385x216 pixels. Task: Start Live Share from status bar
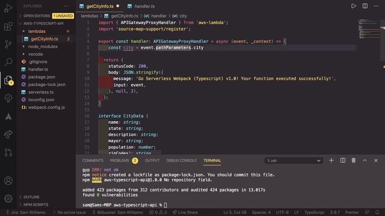pyautogui.click(x=185, y=212)
